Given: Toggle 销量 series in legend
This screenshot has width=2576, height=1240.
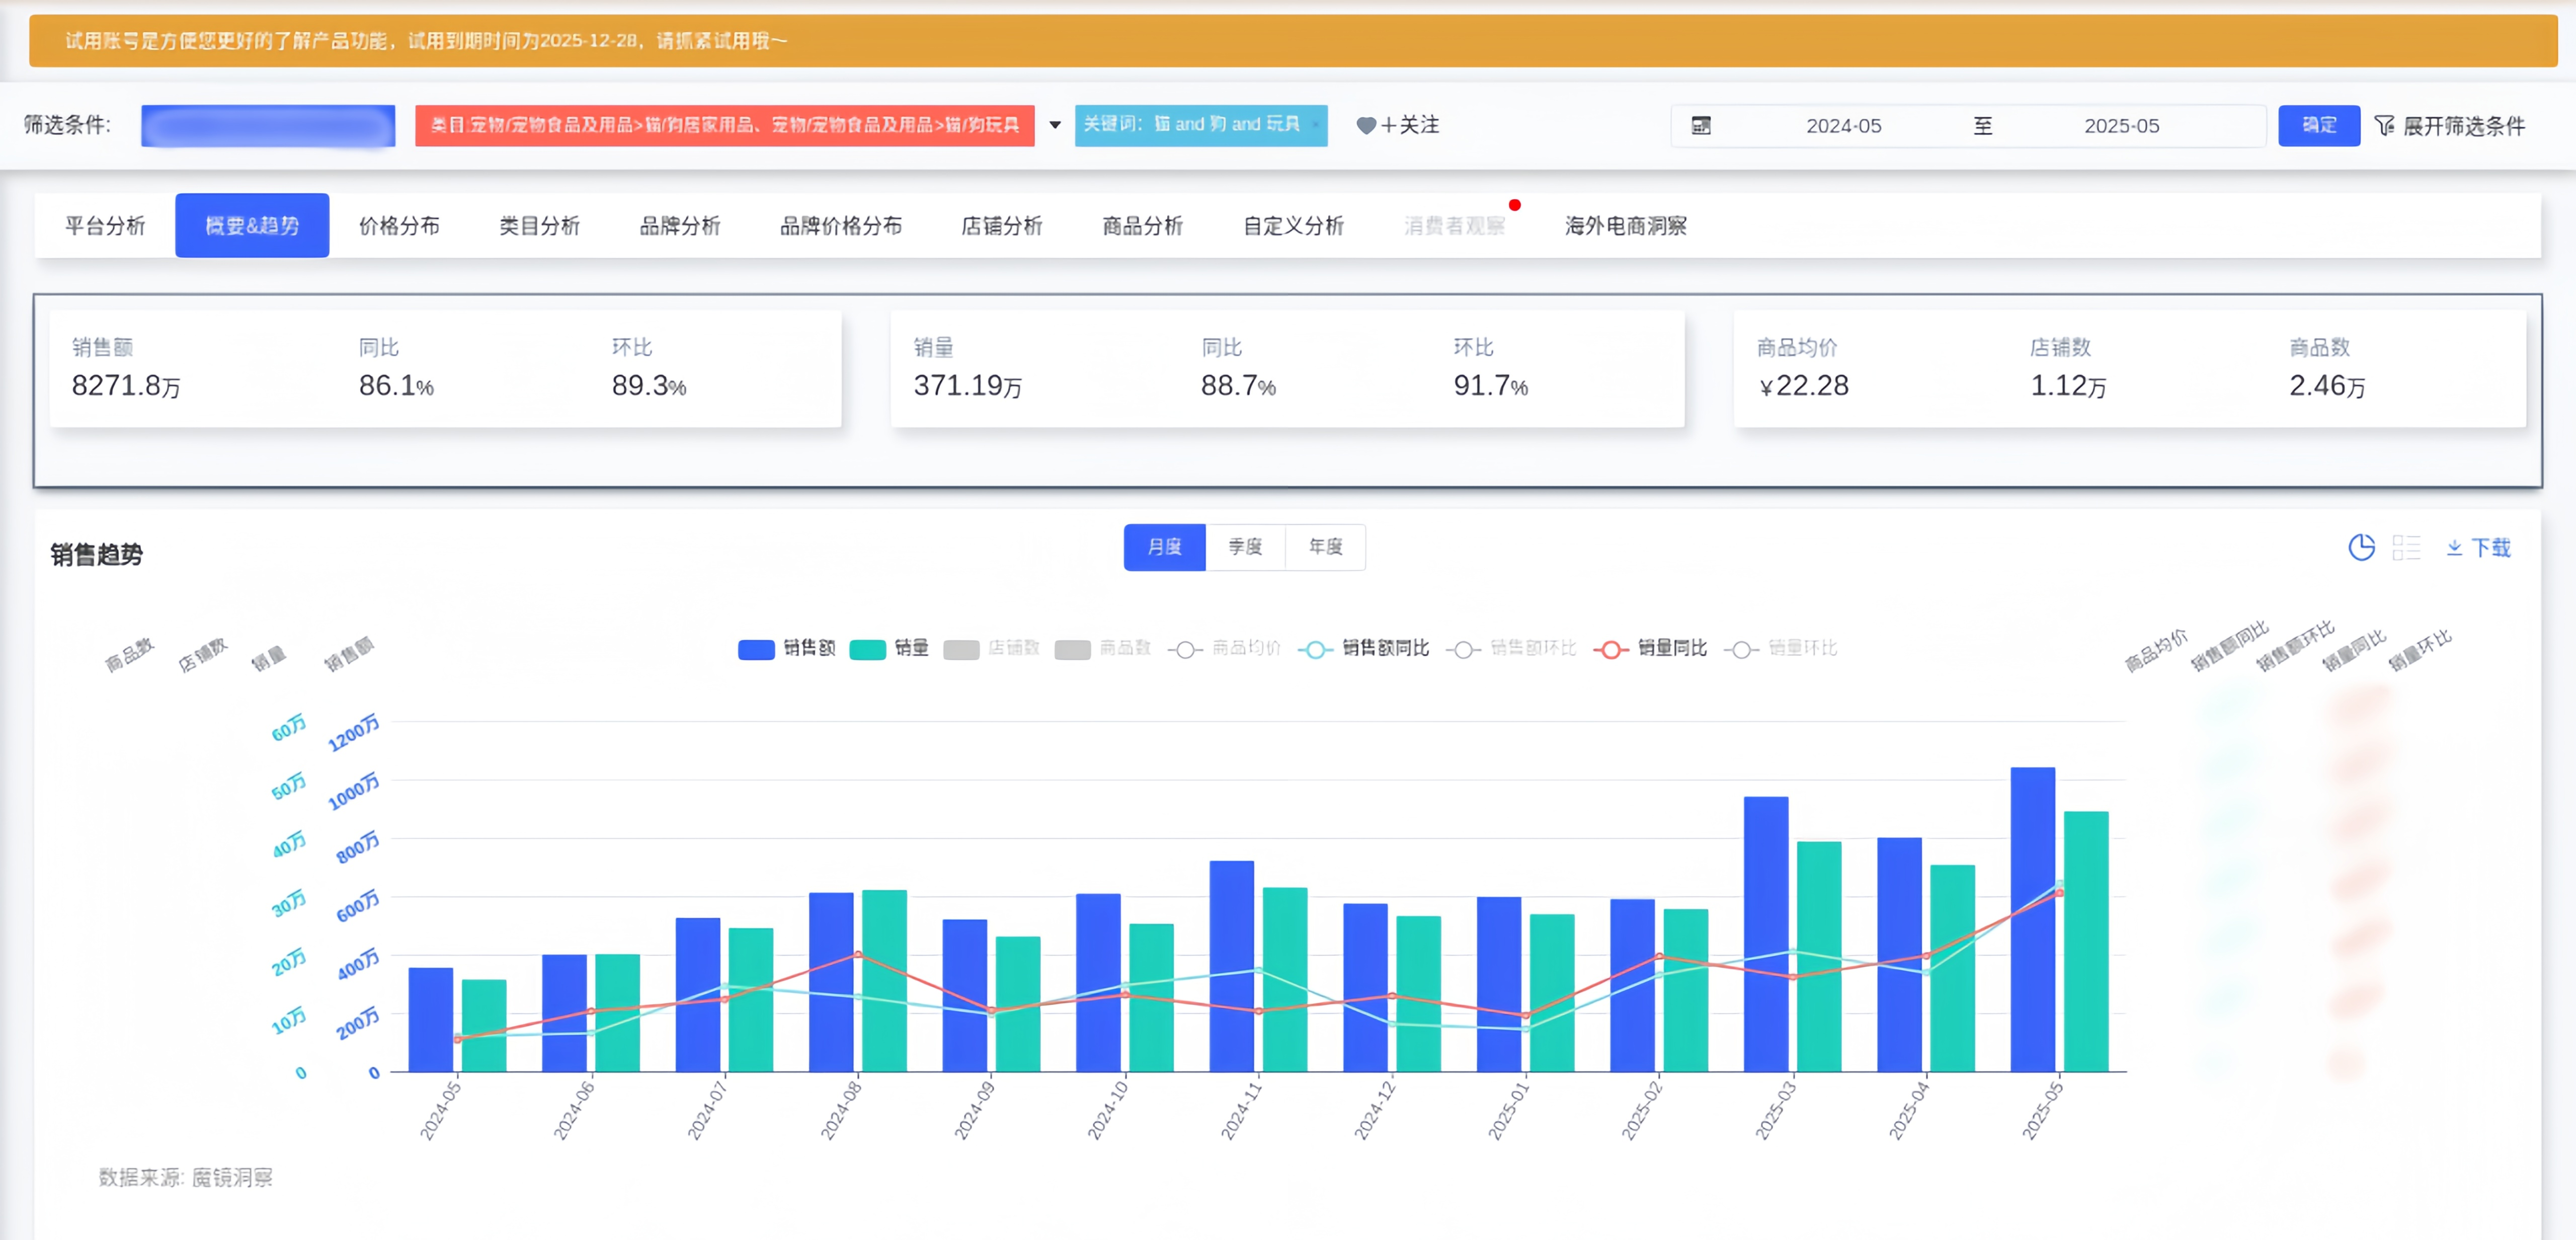Looking at the screenshot, I should [x=889, y=649].
